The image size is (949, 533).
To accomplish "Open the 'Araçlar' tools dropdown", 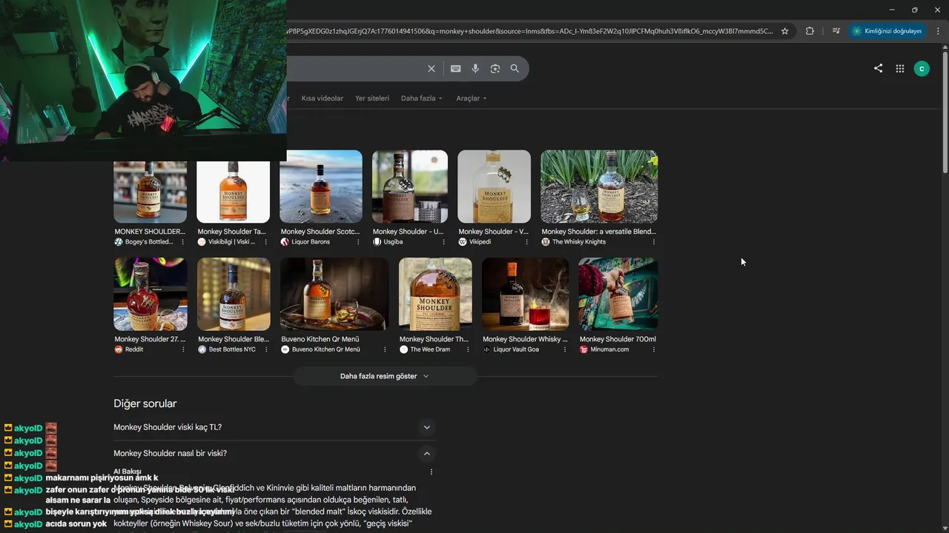I will click(472, 98).
